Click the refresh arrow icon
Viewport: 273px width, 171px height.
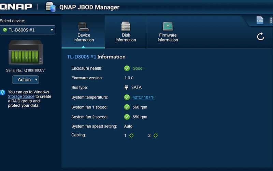261,37
